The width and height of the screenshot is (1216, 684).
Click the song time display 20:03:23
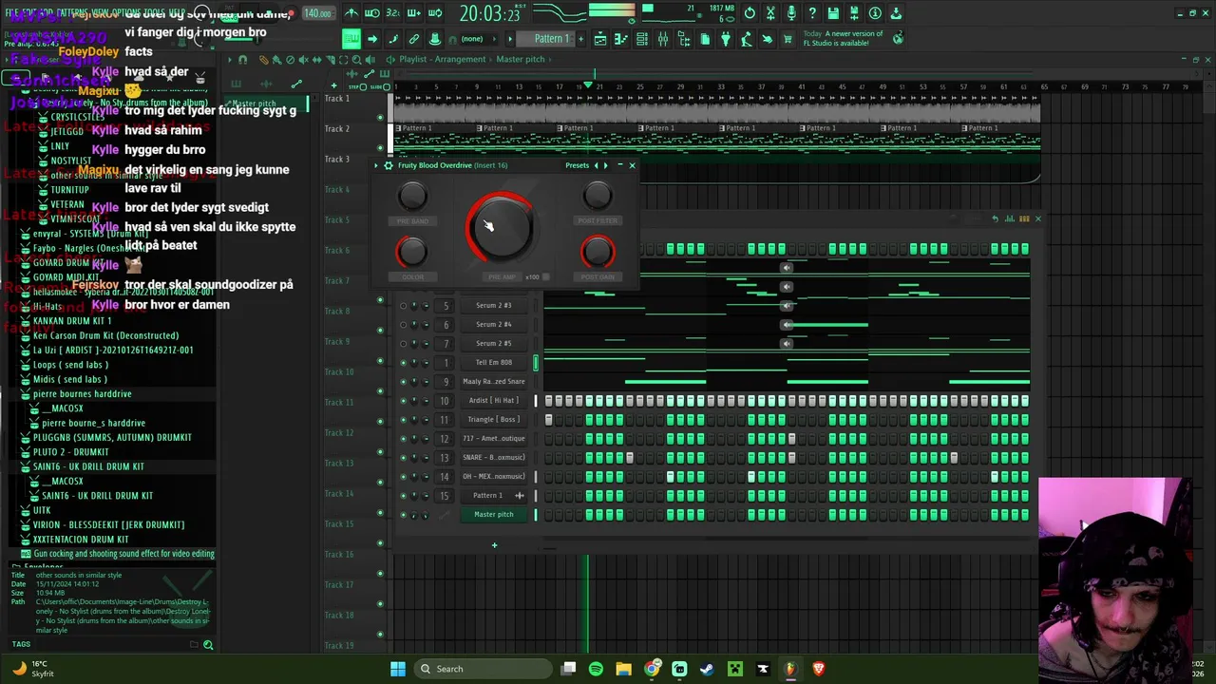490,14
